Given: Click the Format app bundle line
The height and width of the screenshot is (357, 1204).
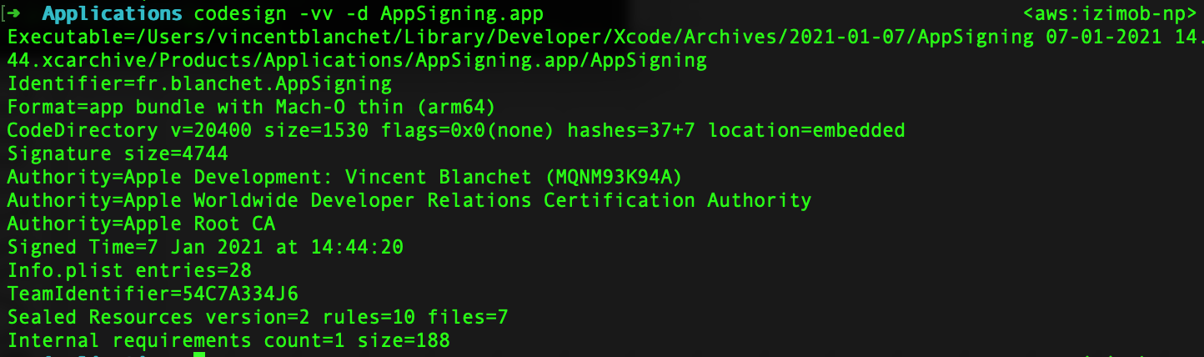Looking at the screenshot, I should pos(252,108).
